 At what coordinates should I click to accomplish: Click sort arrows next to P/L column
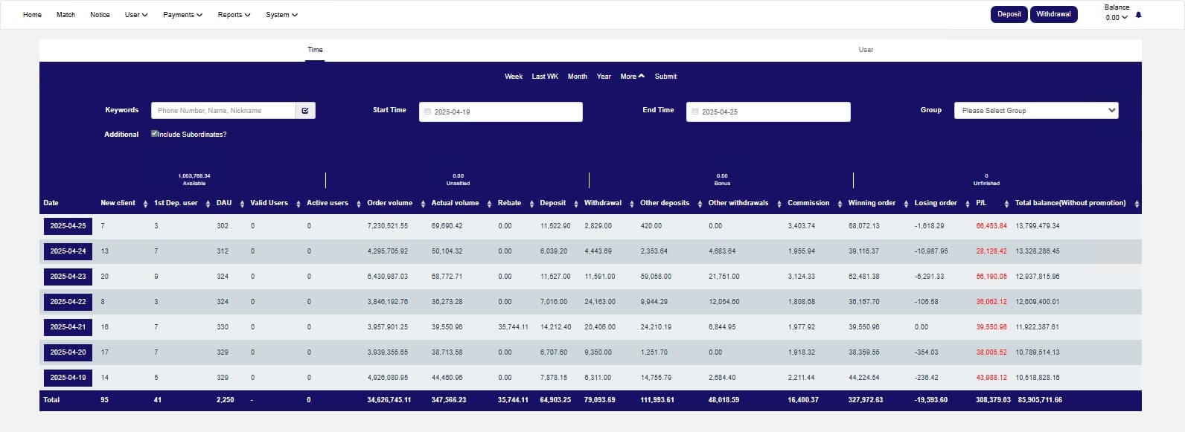(1006, 204)
